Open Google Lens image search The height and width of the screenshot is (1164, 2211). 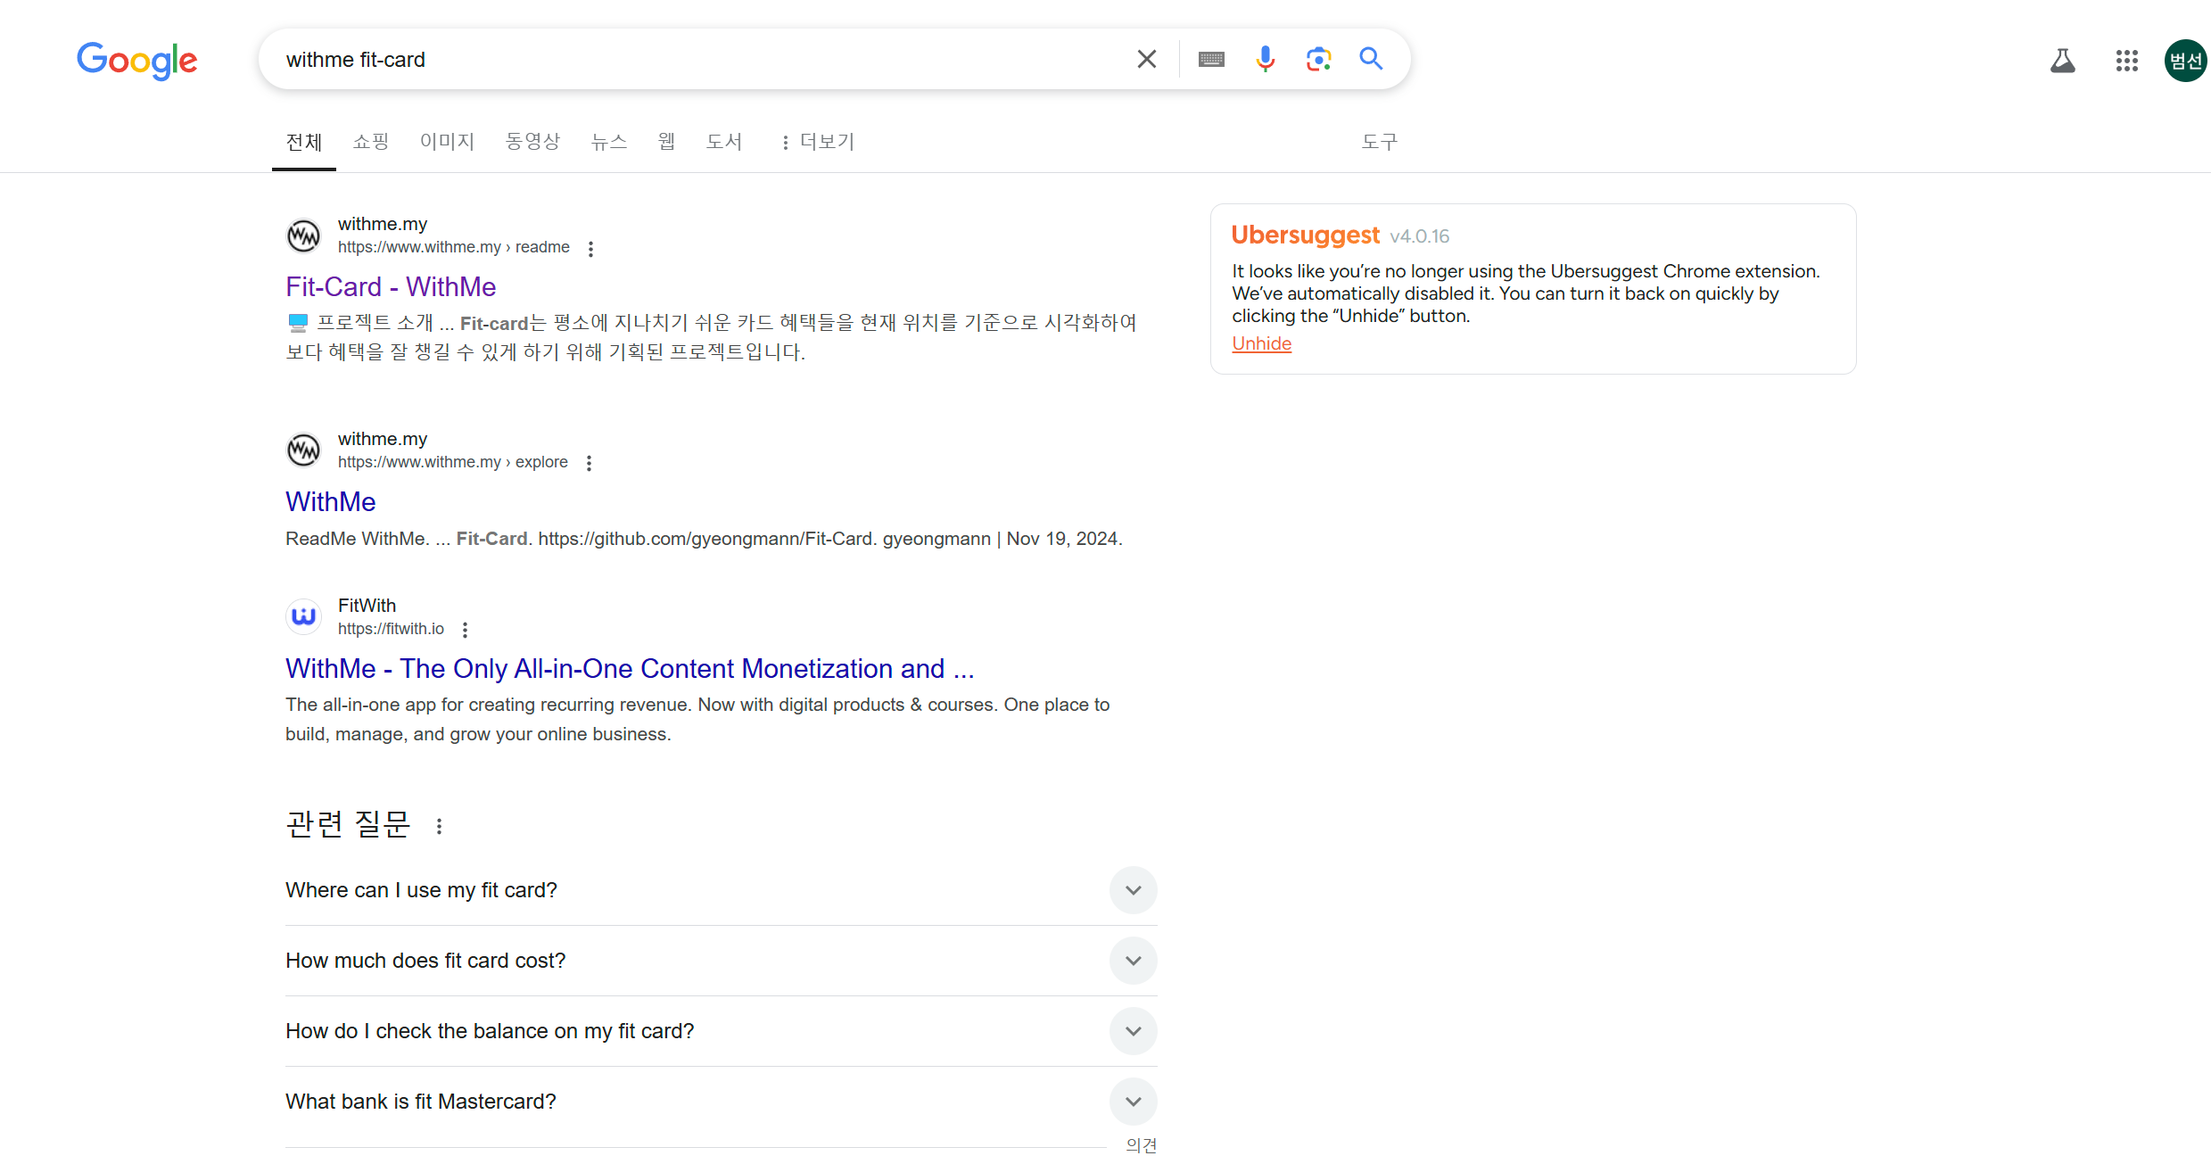coord(1317,60)
